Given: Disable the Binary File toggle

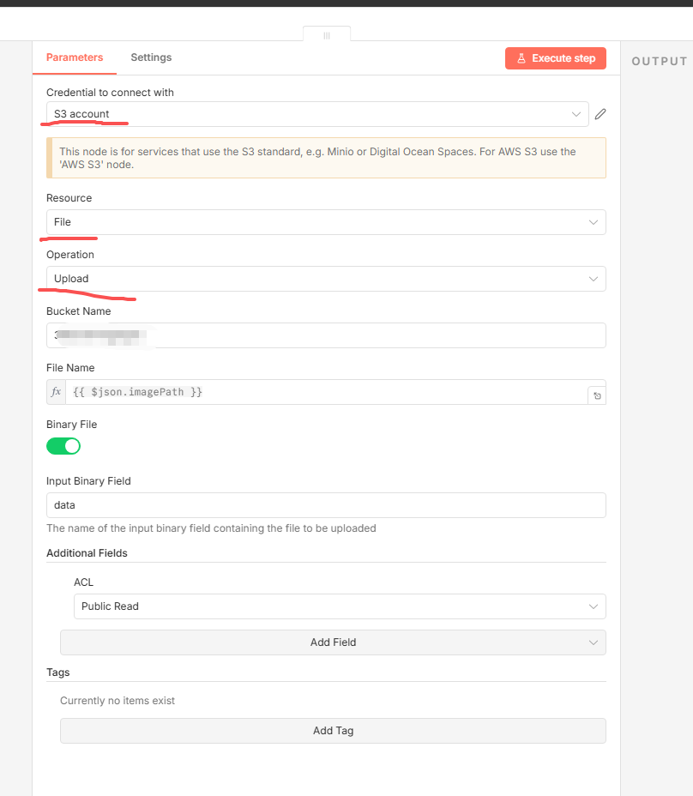Looking at the screenshot, I should pos(63,446).
